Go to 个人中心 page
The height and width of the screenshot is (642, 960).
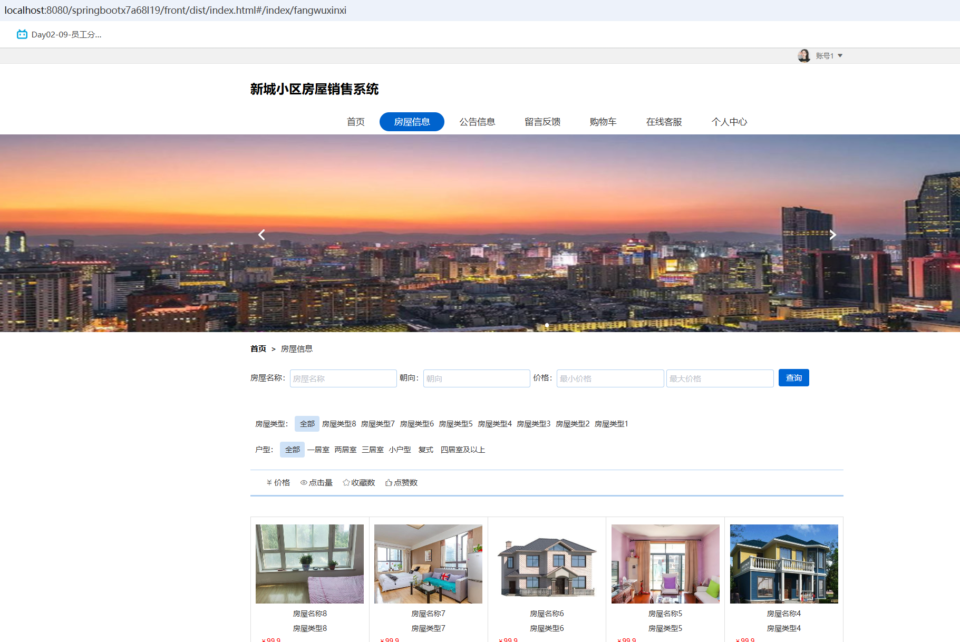coord(729,122)
